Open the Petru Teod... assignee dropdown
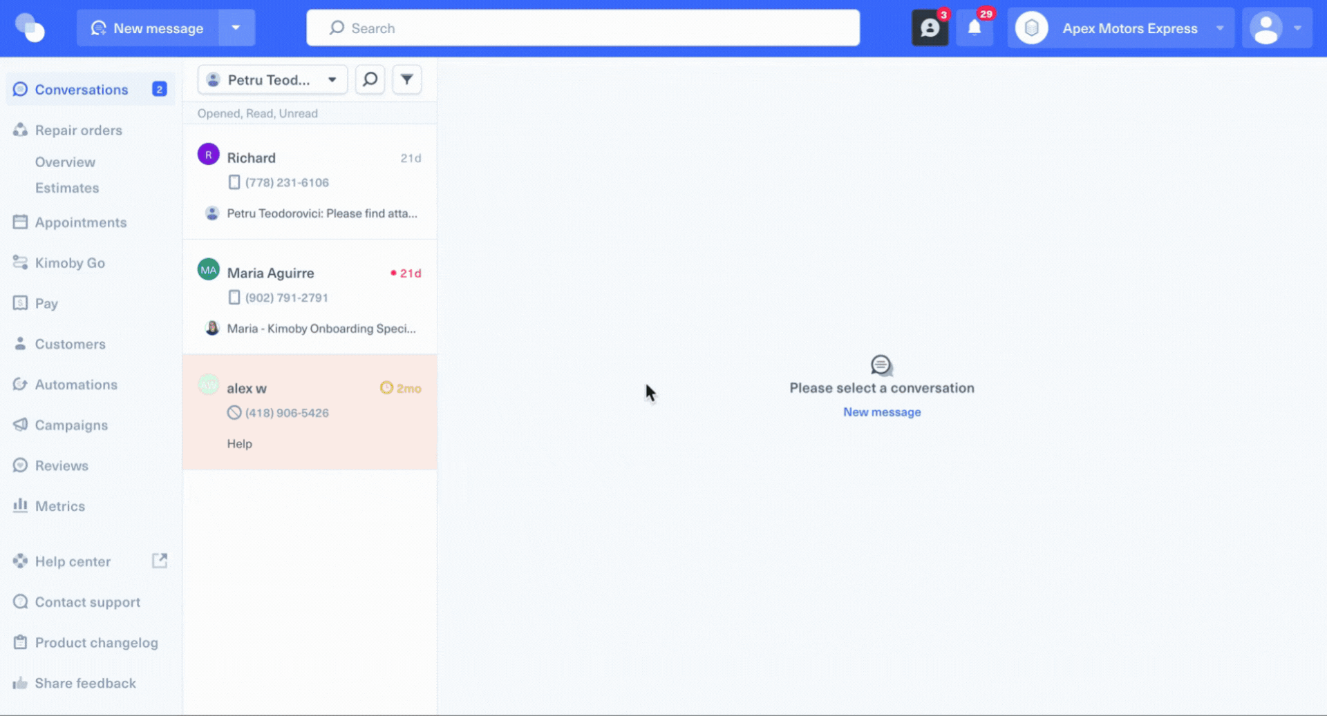Viewport: 1327px width, 716px height. coord(272,80)
